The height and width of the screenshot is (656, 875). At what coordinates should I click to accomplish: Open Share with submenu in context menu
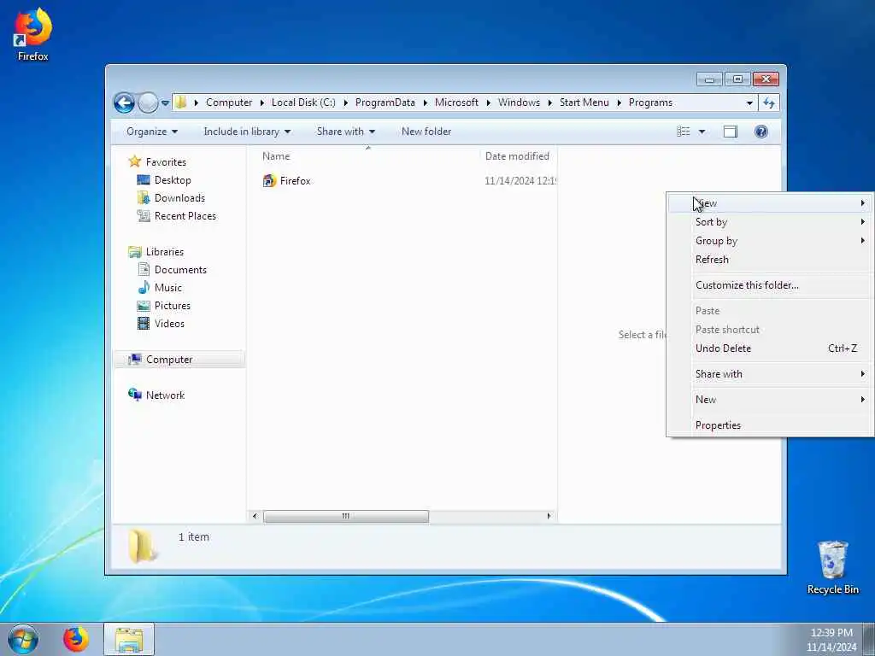(770, 374)
